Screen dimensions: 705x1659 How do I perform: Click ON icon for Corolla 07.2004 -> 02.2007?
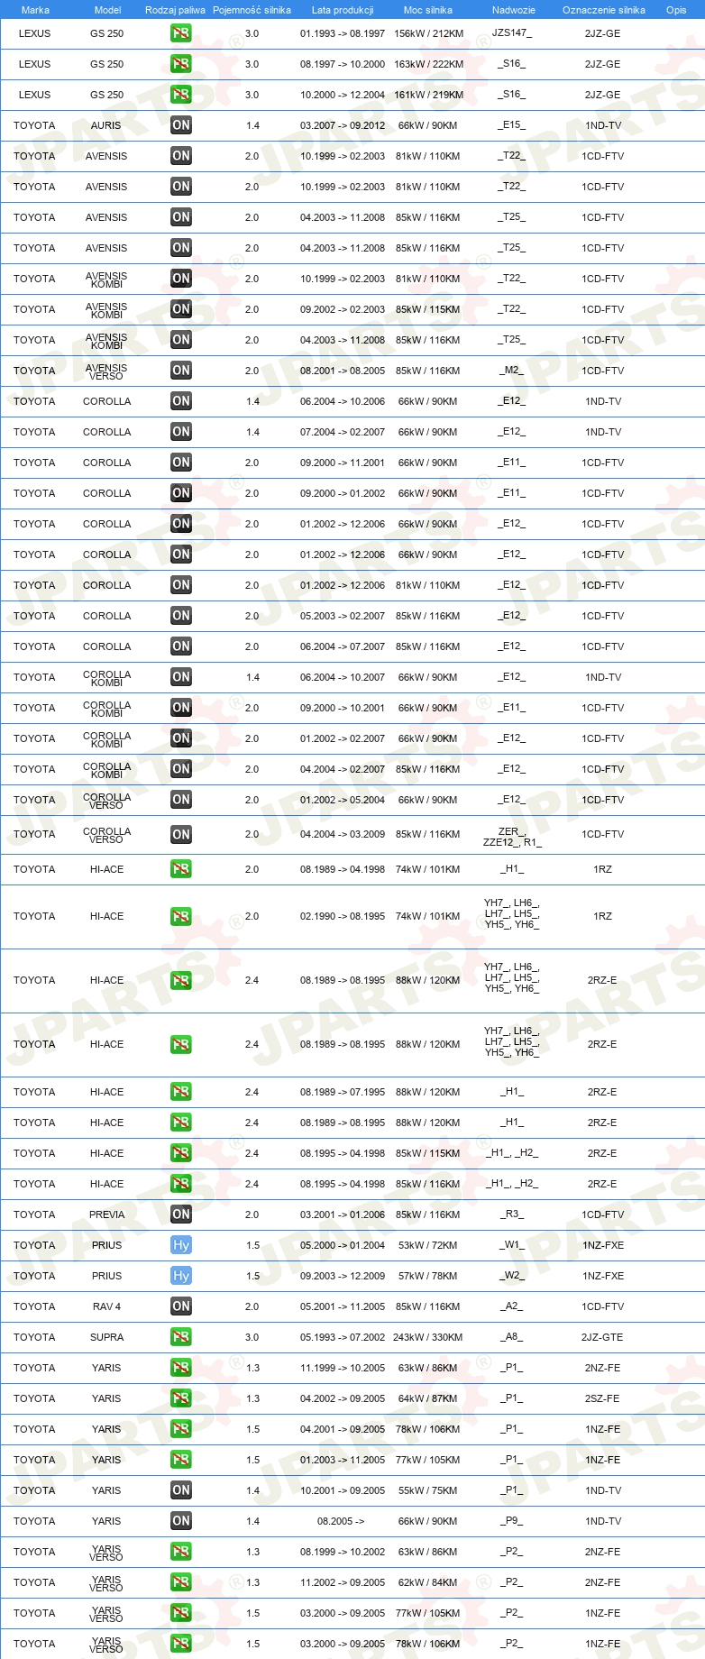click(181, 432)
